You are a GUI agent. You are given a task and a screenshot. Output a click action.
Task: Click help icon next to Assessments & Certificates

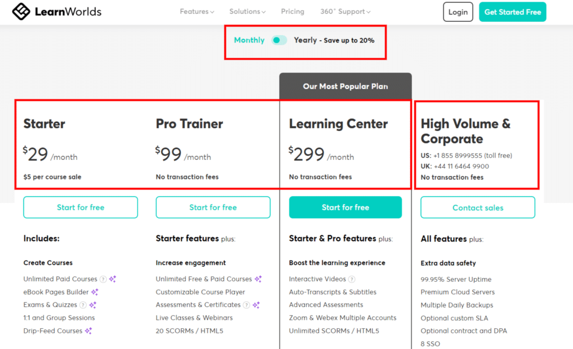click(x=247, y=305)
